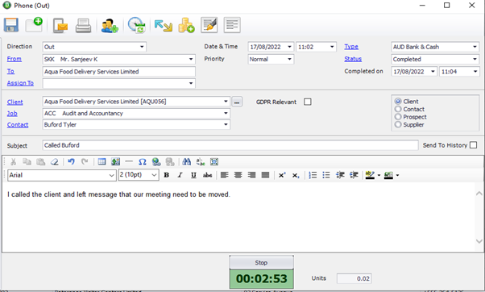Insert a bulleted list
This screenshot has height=292, width=485.
tap(326, 175)
